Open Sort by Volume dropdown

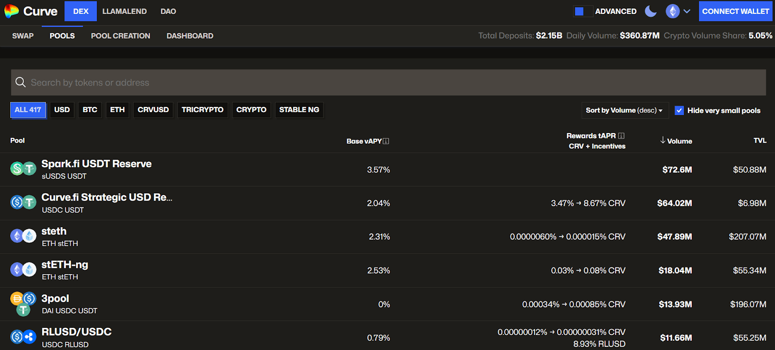624,110
